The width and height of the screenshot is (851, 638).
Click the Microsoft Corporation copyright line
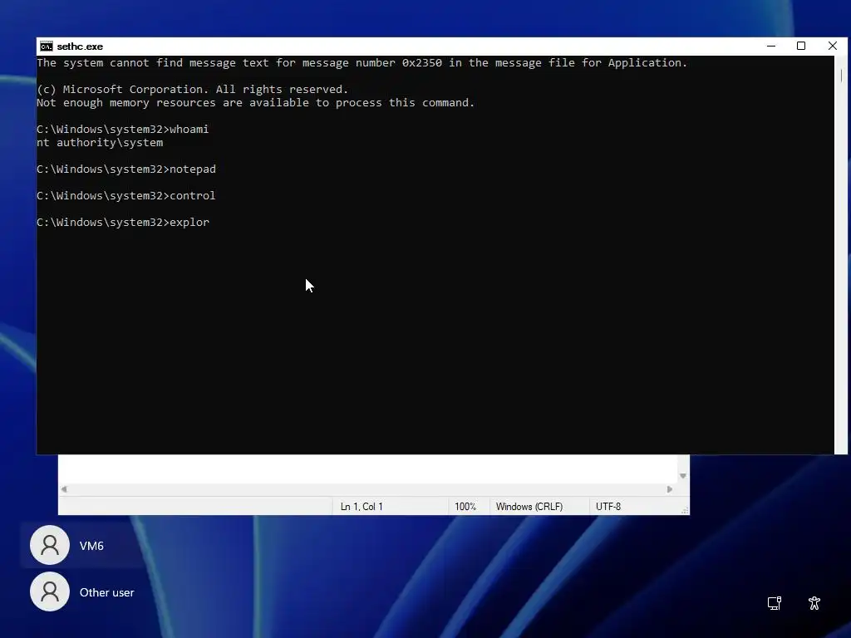[192, 90]
